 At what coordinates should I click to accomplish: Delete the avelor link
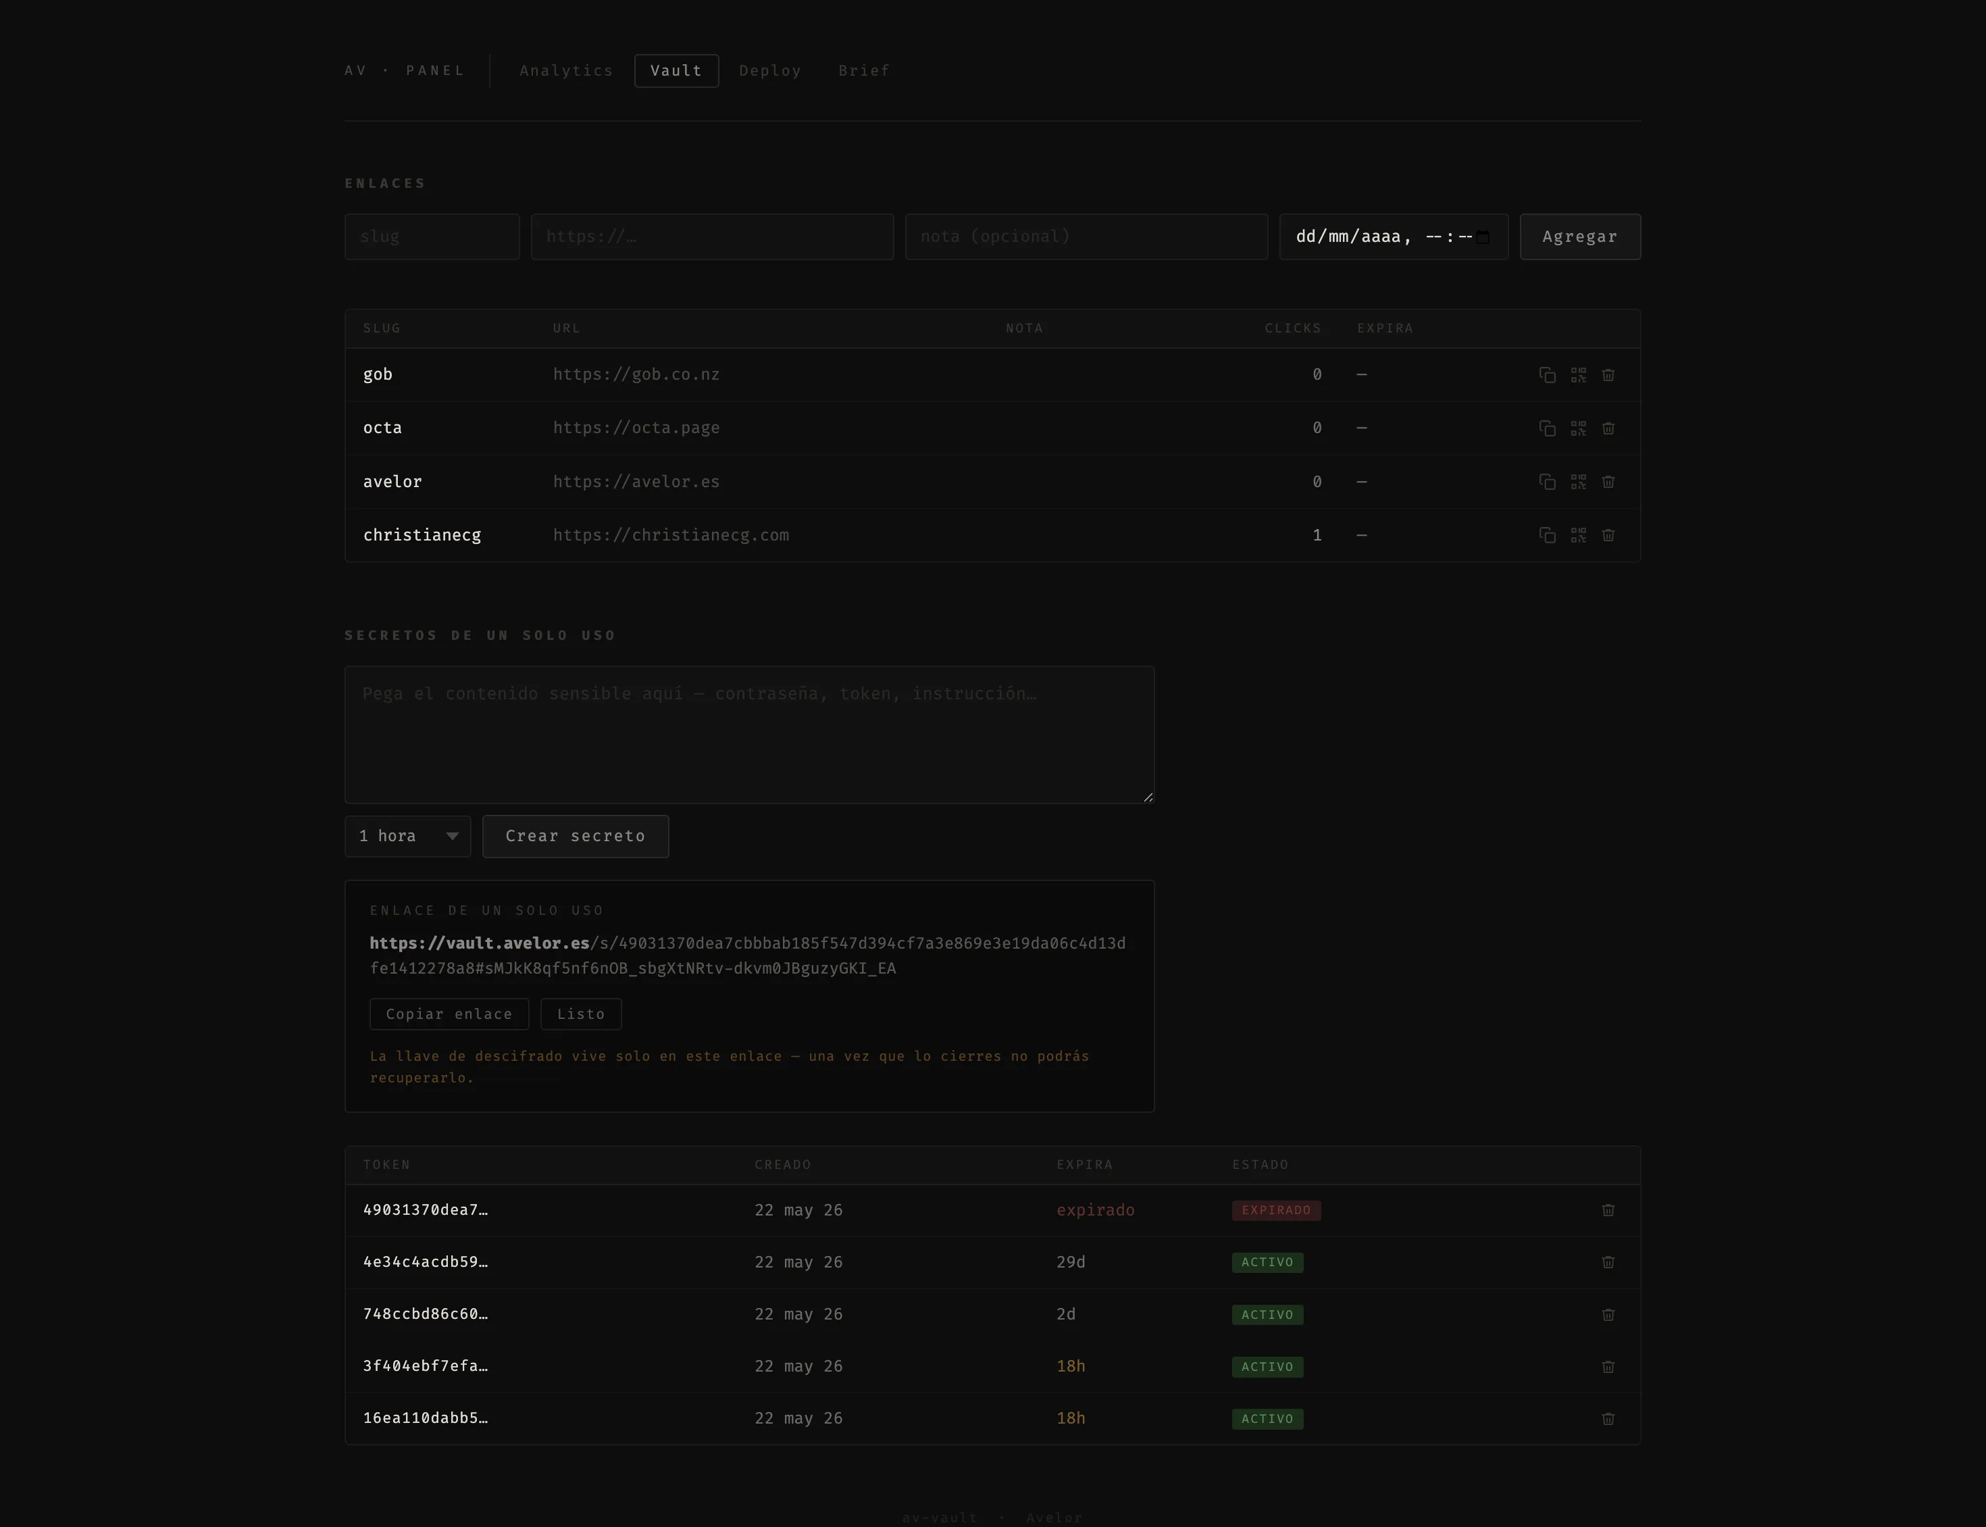coord(1608,482)
